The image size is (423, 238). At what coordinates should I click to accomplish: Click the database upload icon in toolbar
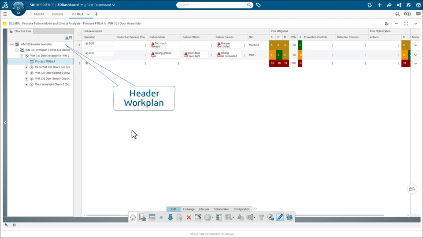point(179,217)
